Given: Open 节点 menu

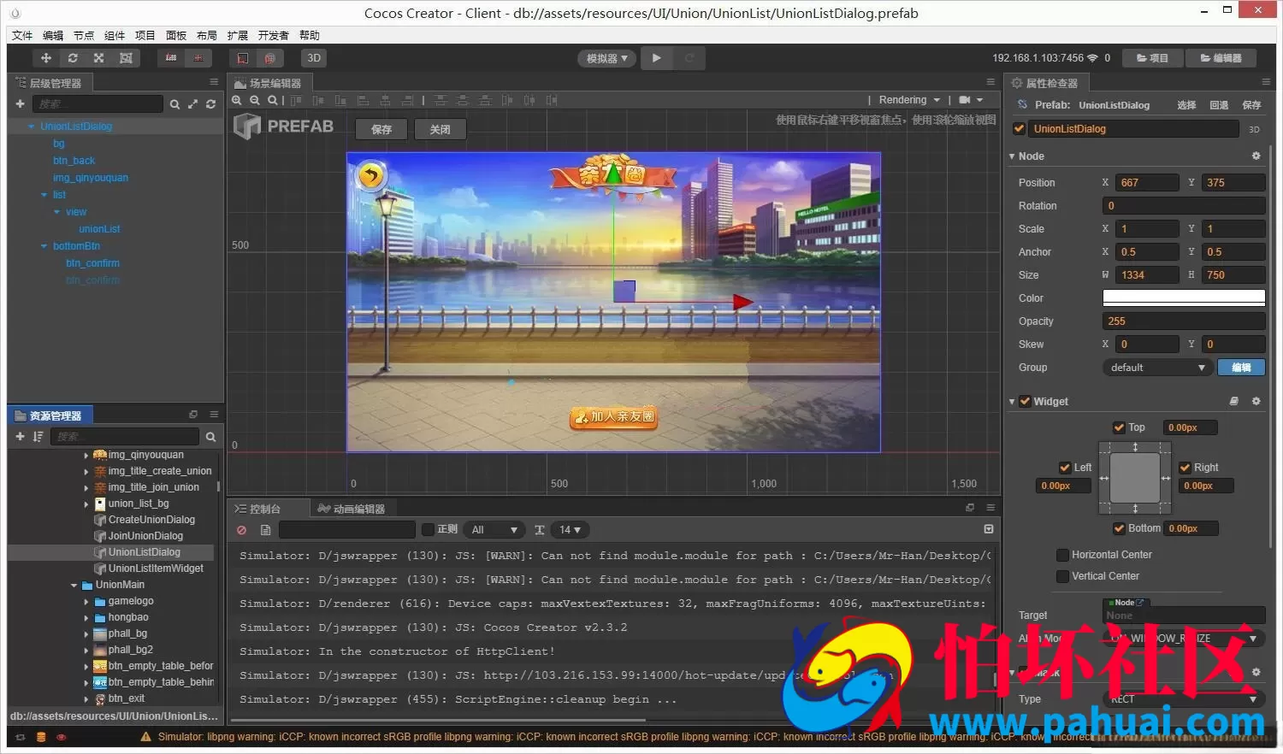Looking at the screenshot, I should 84,35.
